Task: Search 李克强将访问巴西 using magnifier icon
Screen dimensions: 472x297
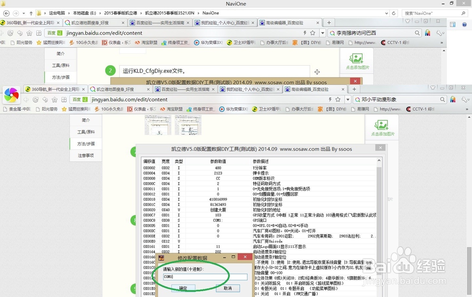Action: [x=417, y=33]
